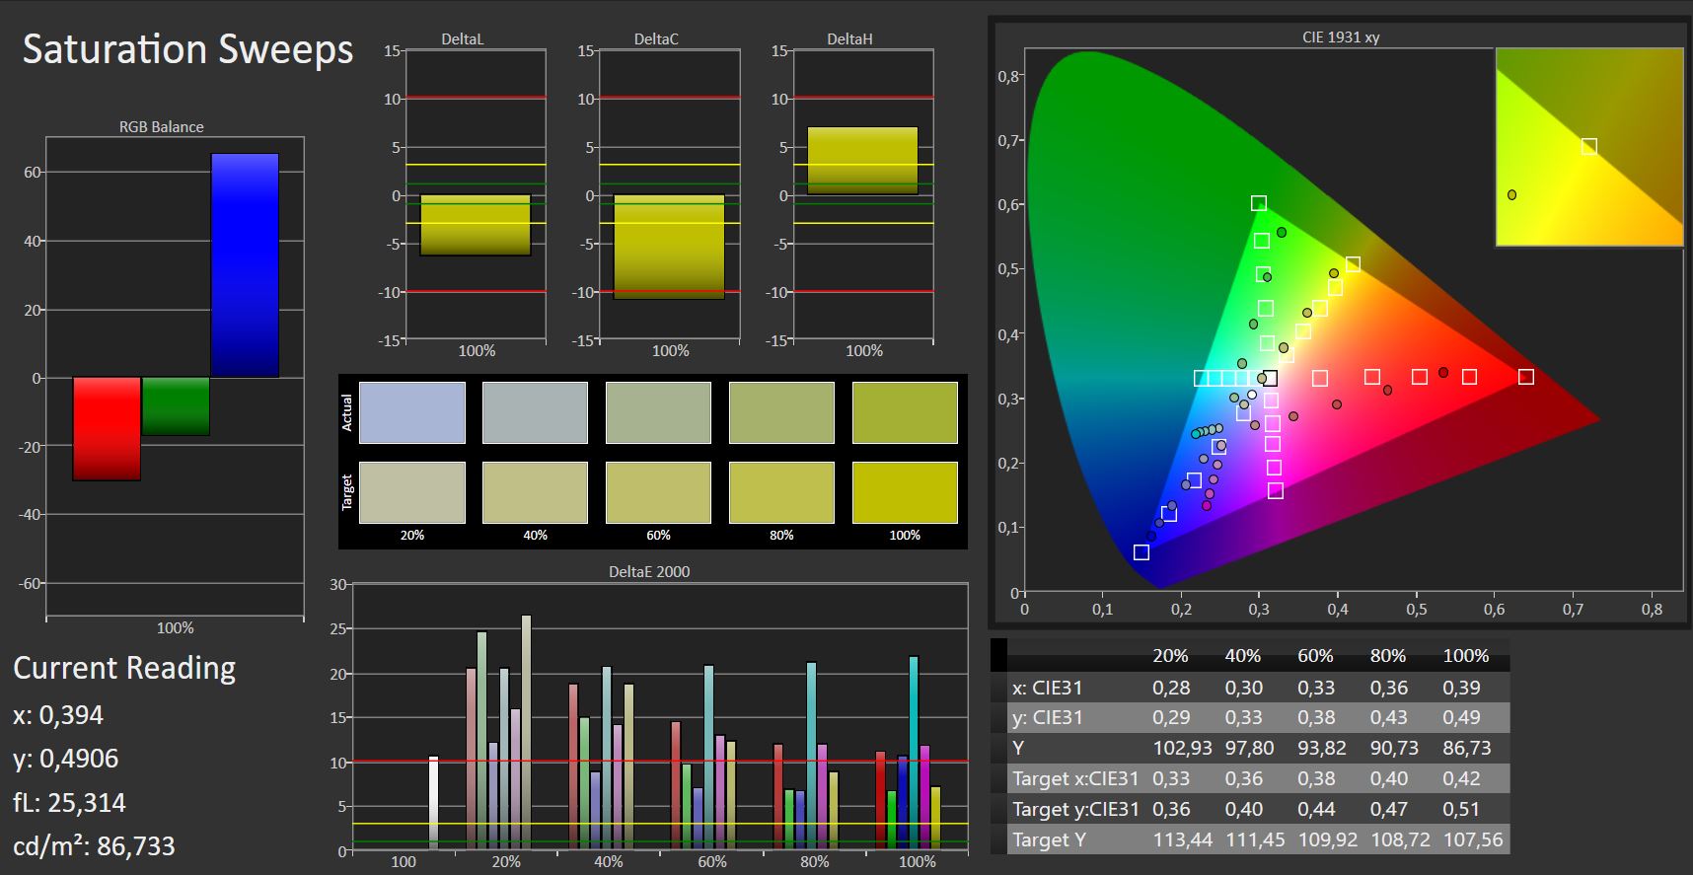Select the yellow bar in DeltaC chart

click(x=669, y=247)
